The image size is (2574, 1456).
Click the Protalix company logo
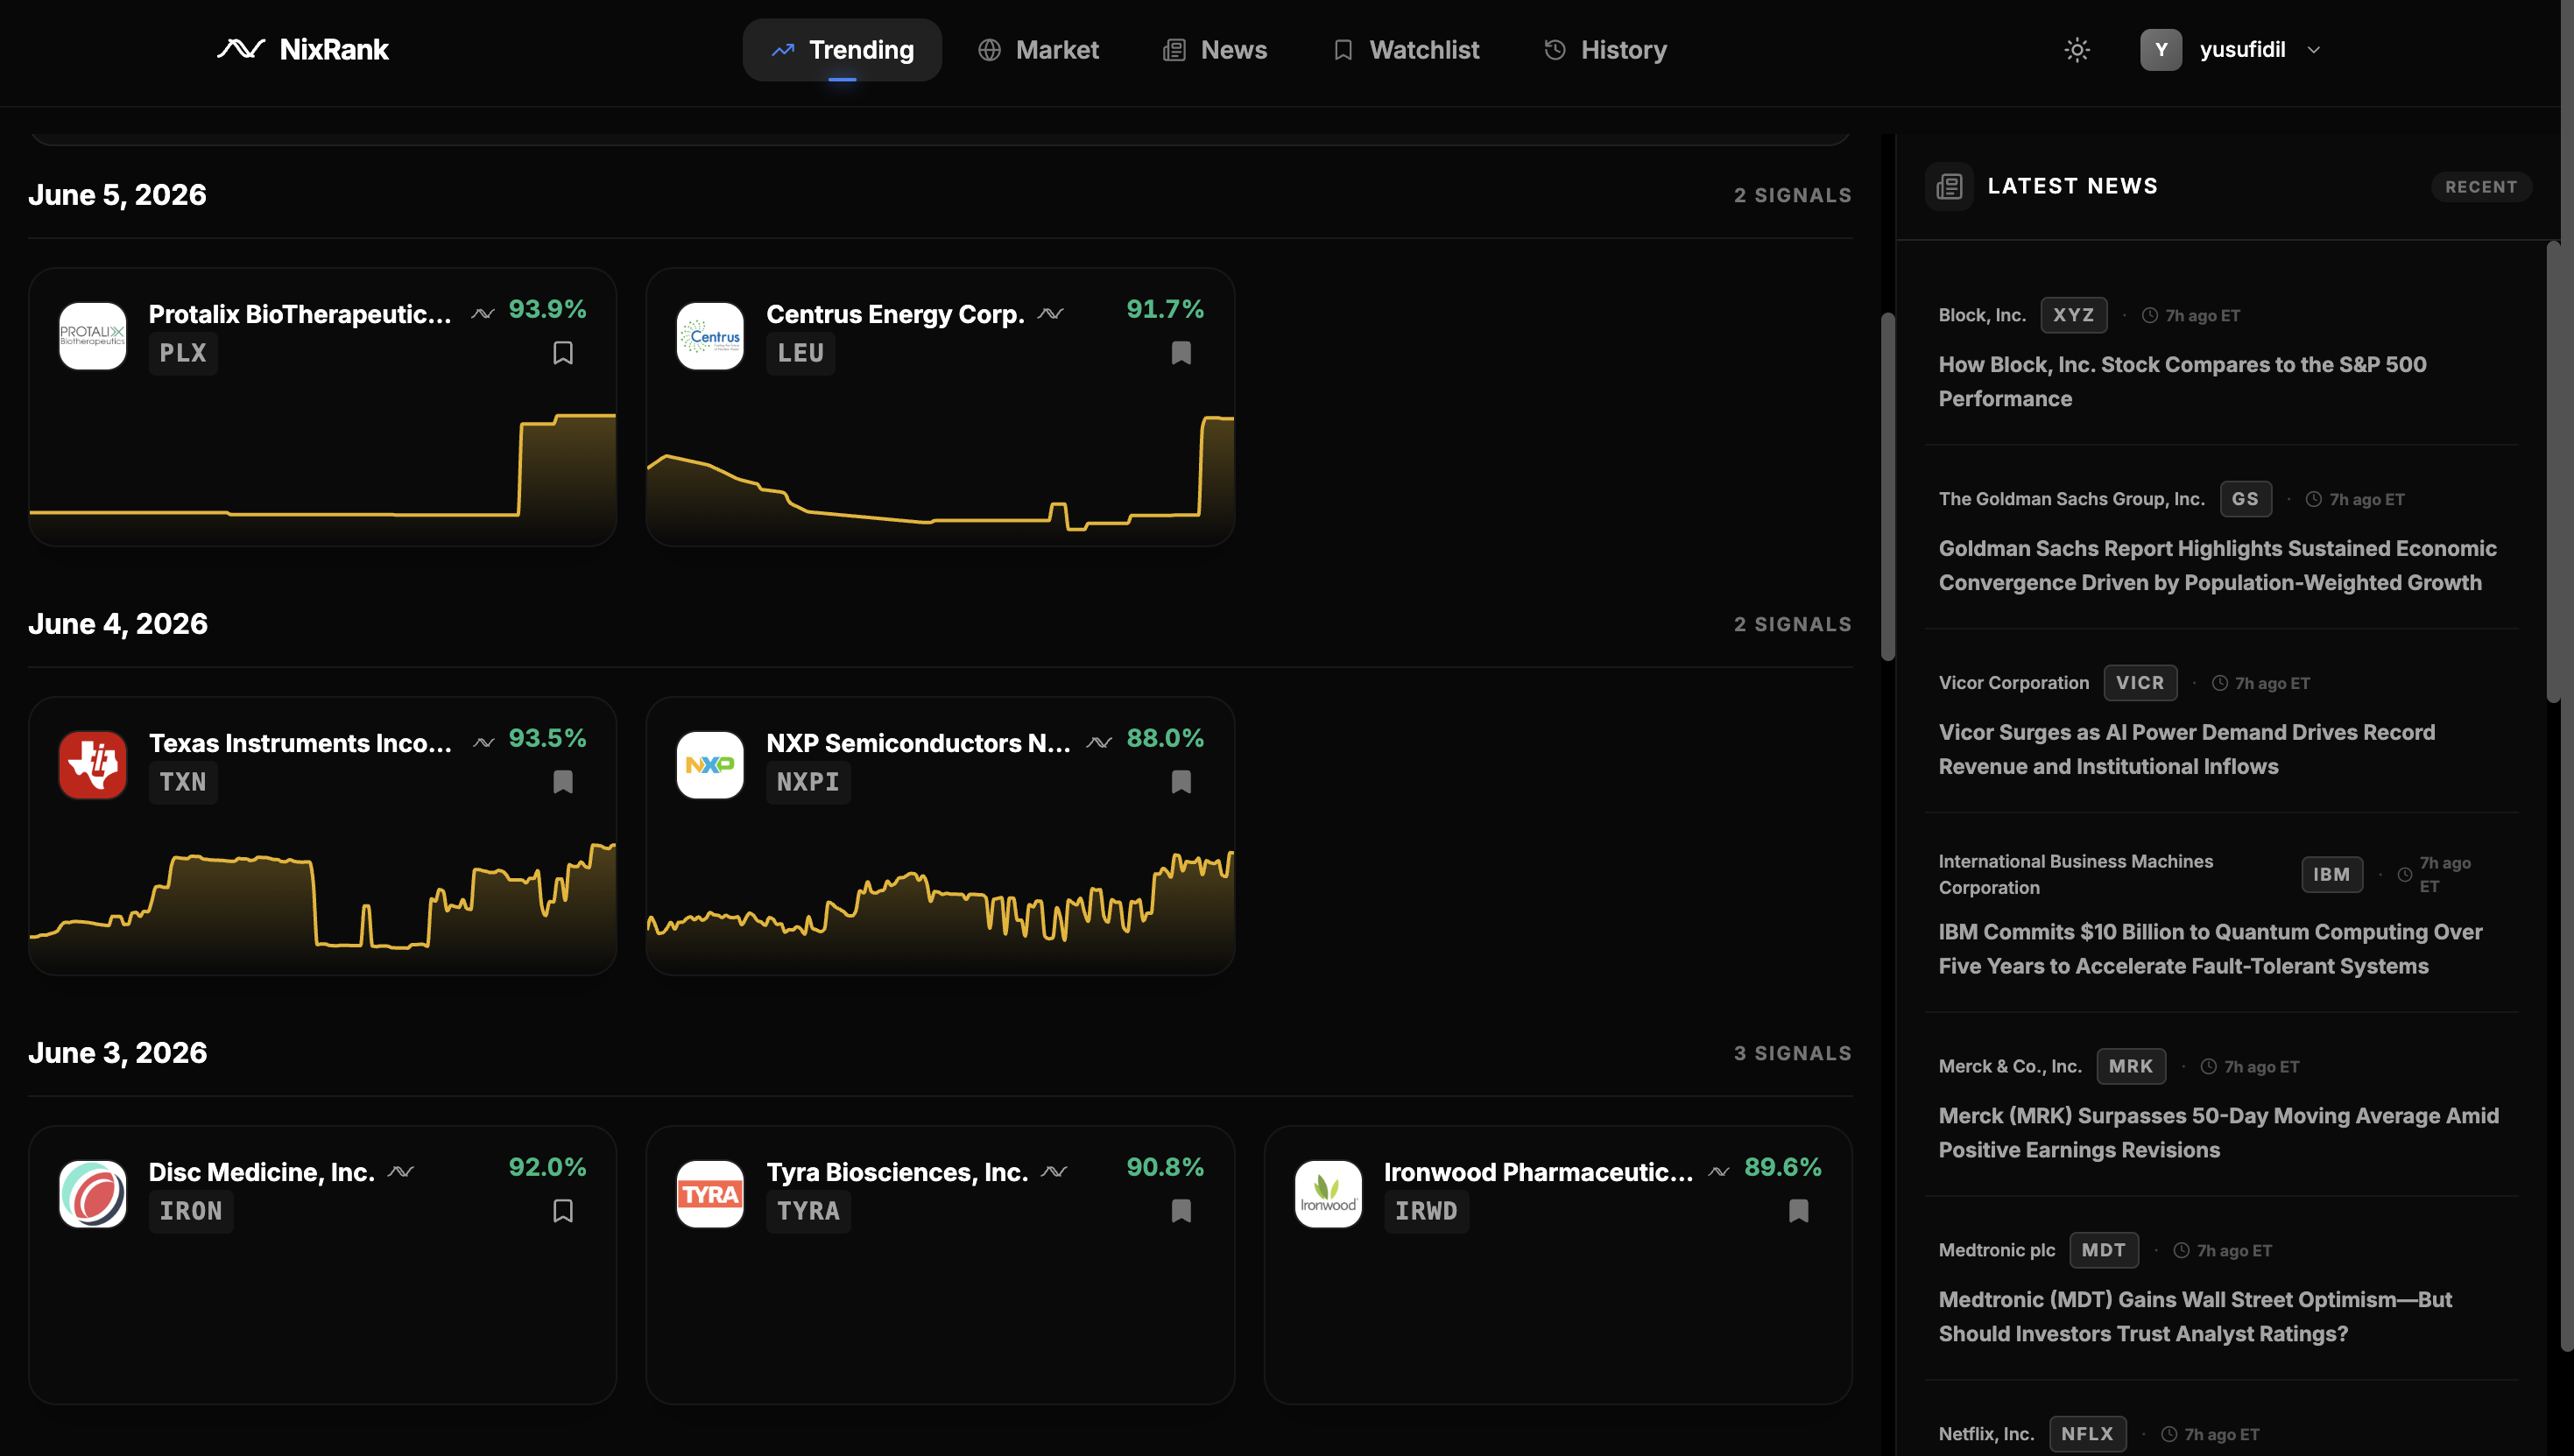coord(93,336)
